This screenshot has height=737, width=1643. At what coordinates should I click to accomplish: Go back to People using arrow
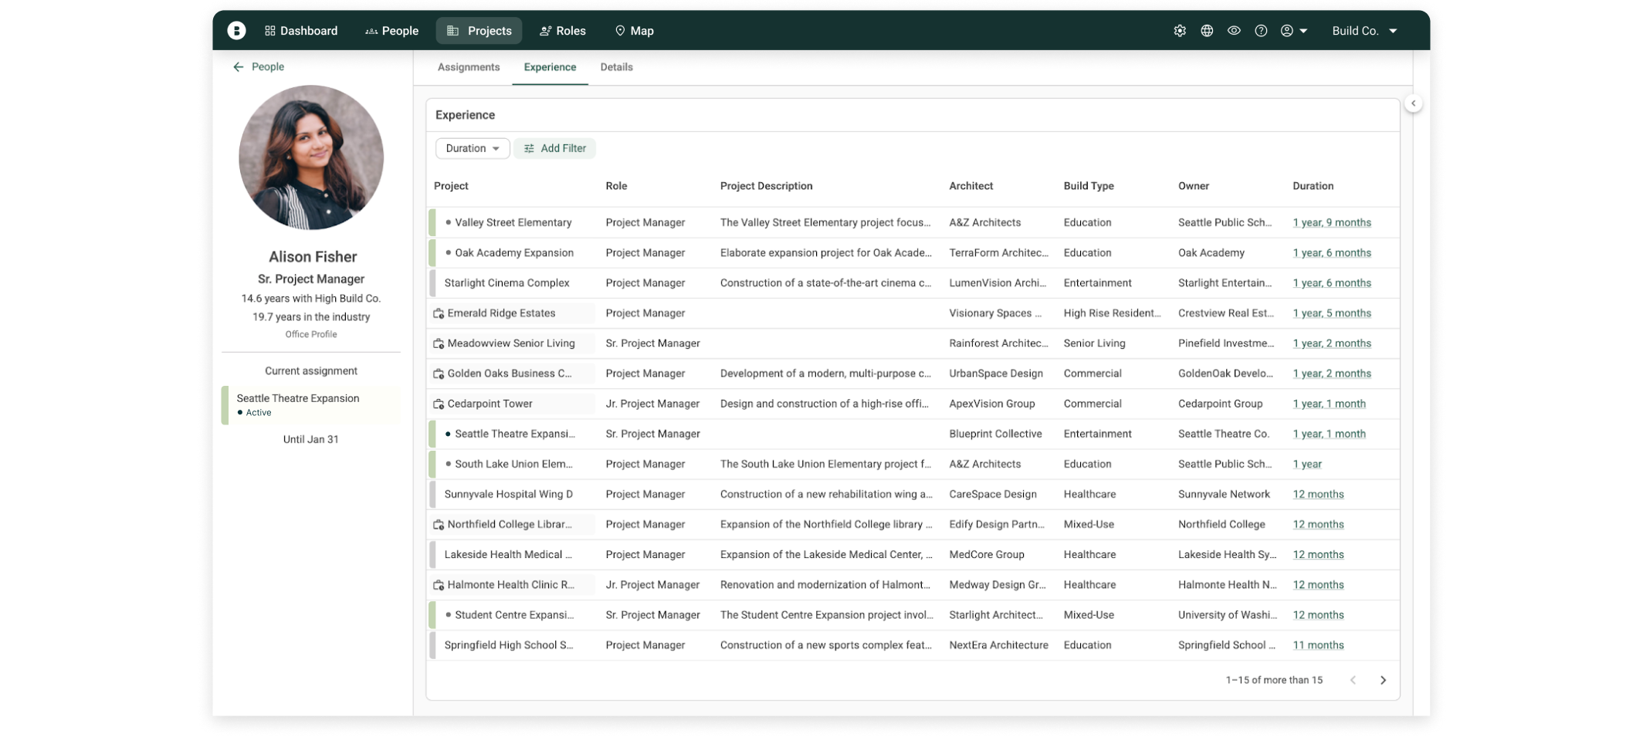pos(239,67)
